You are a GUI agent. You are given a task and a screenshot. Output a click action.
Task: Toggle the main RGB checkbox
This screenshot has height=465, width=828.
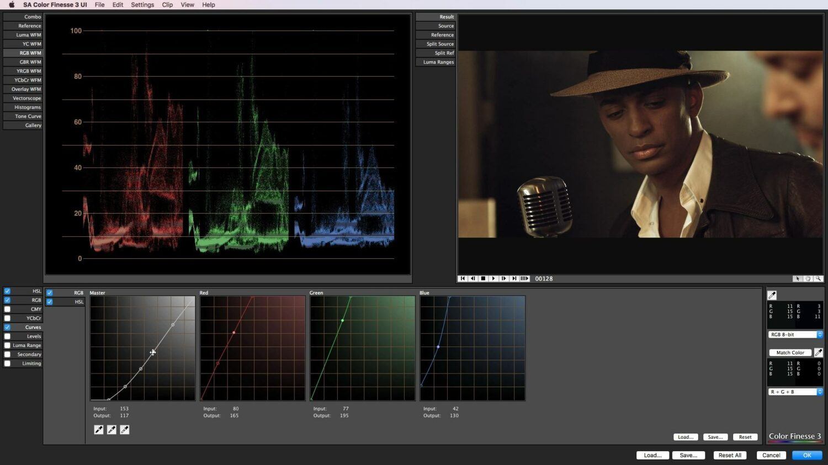click(7, 300)
